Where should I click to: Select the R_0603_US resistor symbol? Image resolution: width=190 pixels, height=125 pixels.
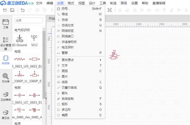point(19,62)
